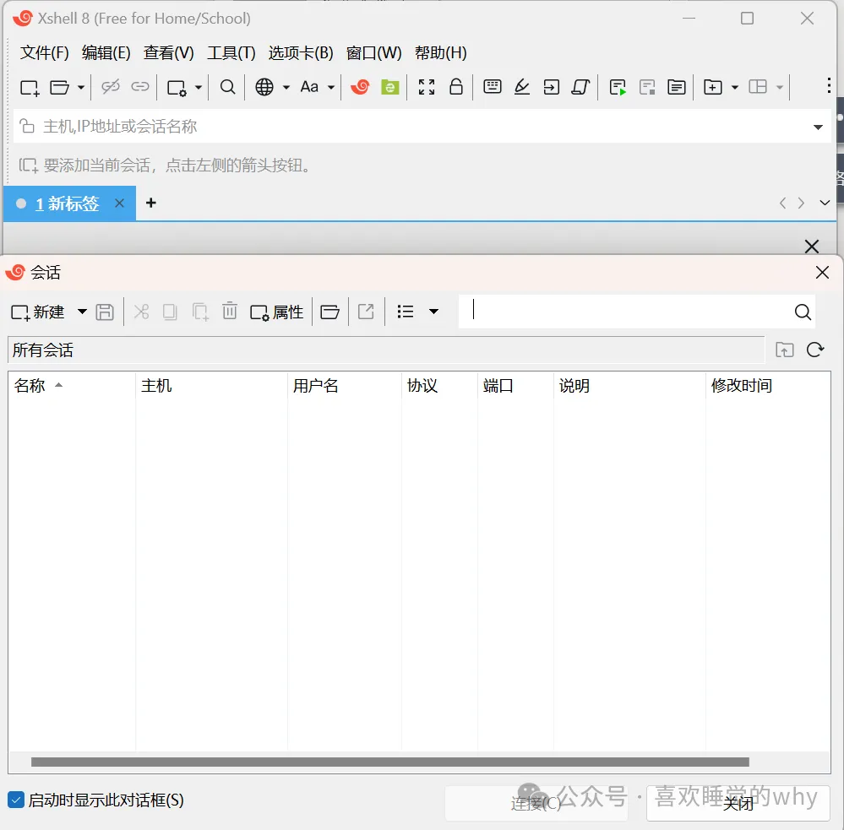Open the 选项卡(B) menu
The width and height of the screenshot is (844, 830).
301,52
